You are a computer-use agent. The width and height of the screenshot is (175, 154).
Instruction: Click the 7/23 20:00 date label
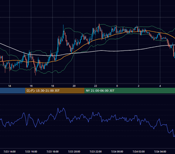74,151
